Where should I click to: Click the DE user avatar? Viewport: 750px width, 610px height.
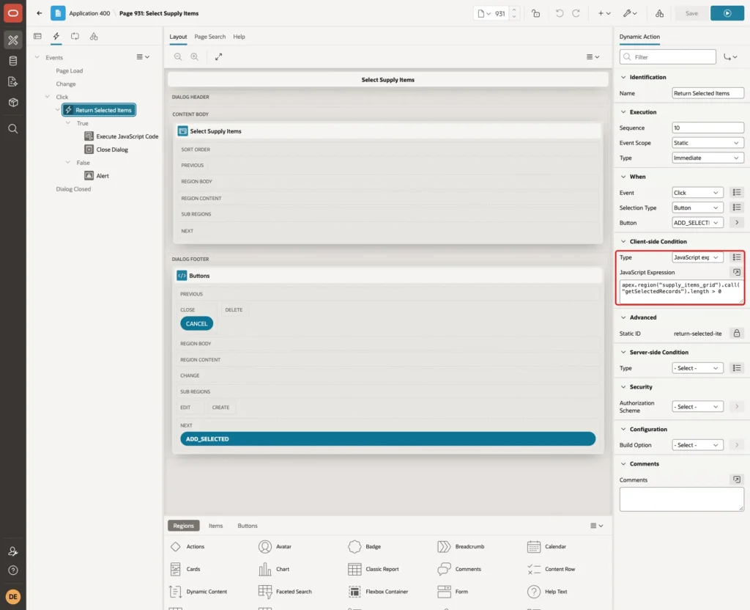tap(13, 597)
